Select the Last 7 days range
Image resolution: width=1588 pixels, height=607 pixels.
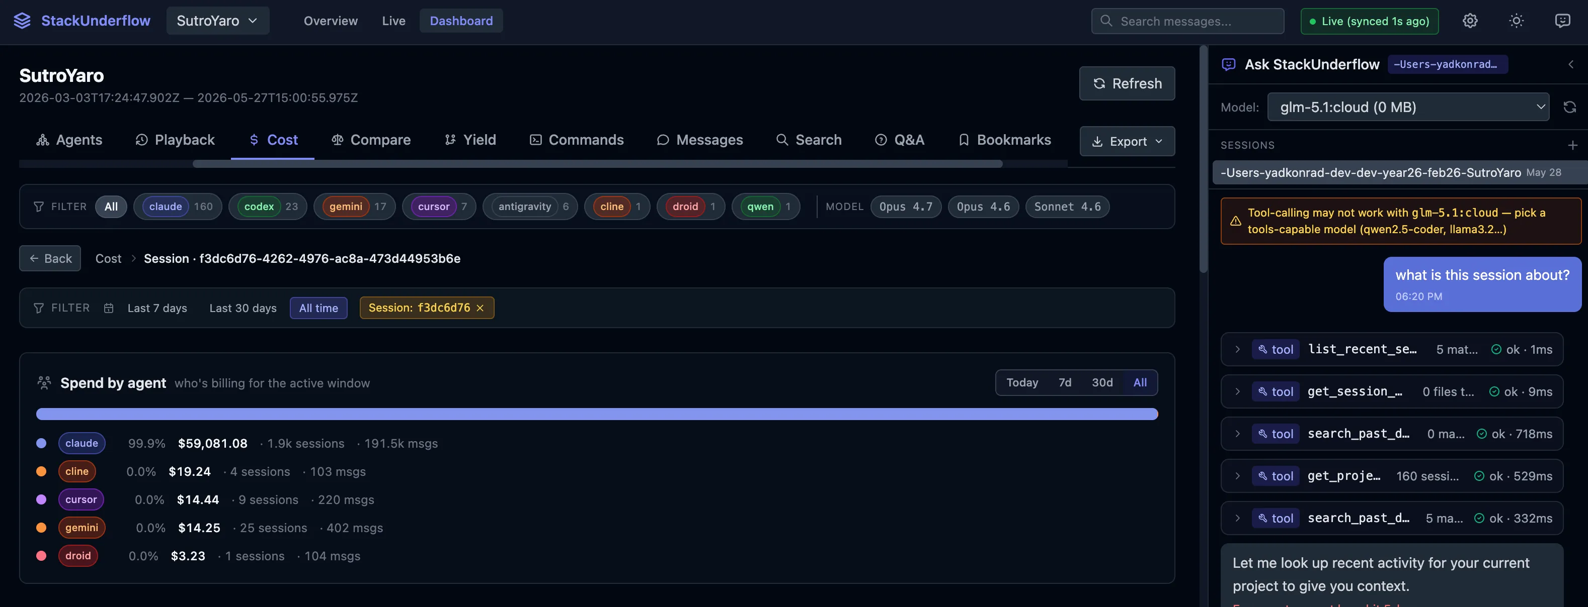coord(157,308)
